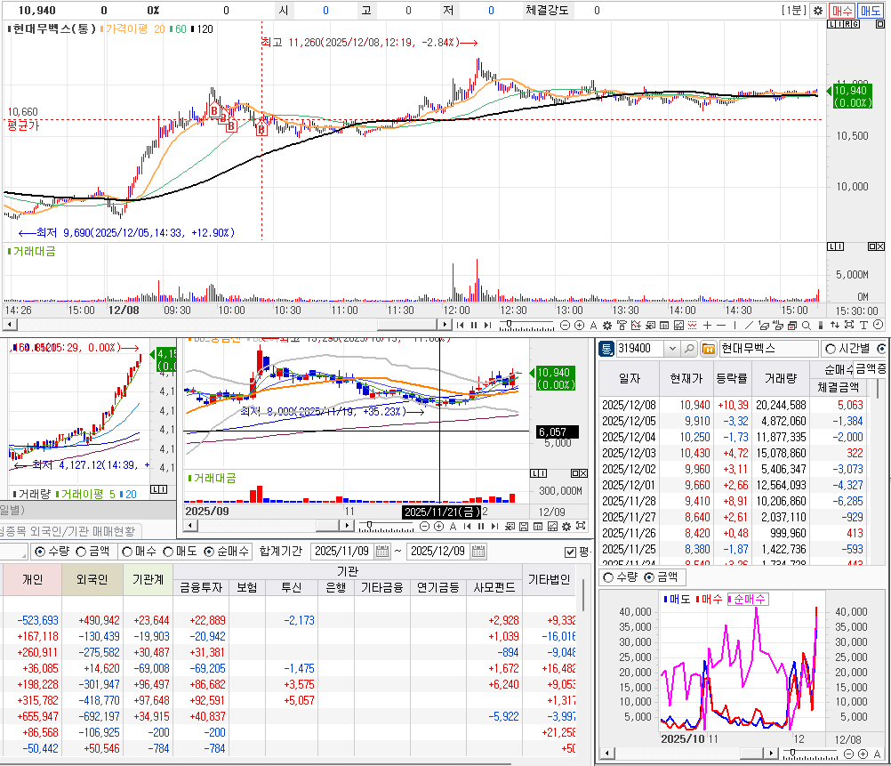
Task: Adjust net-buy graph zoom slider
Action: click(x=810, y=754)
